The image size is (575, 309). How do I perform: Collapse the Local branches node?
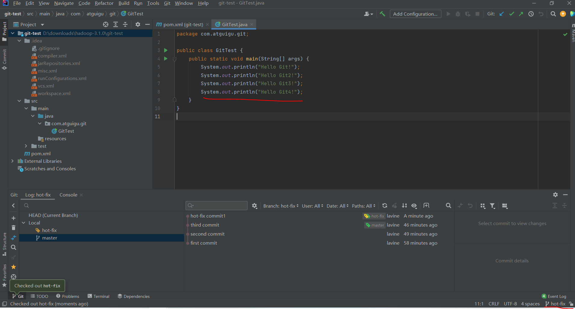[24, 223]
